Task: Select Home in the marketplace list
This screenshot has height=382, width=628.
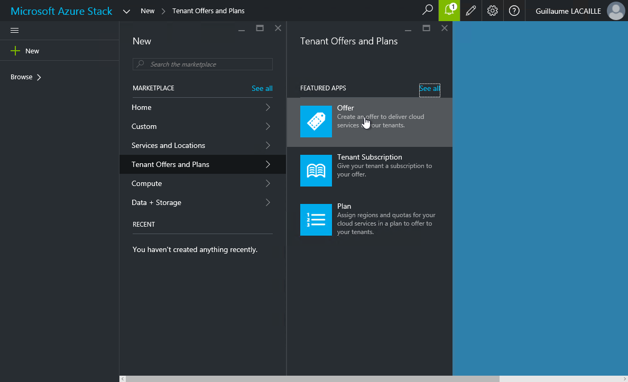Action: click(x=202, y=107)
